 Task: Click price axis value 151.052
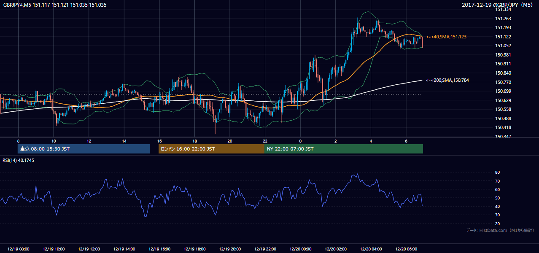(503, 46)
